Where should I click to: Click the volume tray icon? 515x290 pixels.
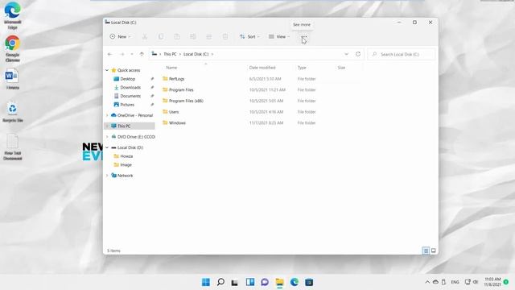(476, 282)
